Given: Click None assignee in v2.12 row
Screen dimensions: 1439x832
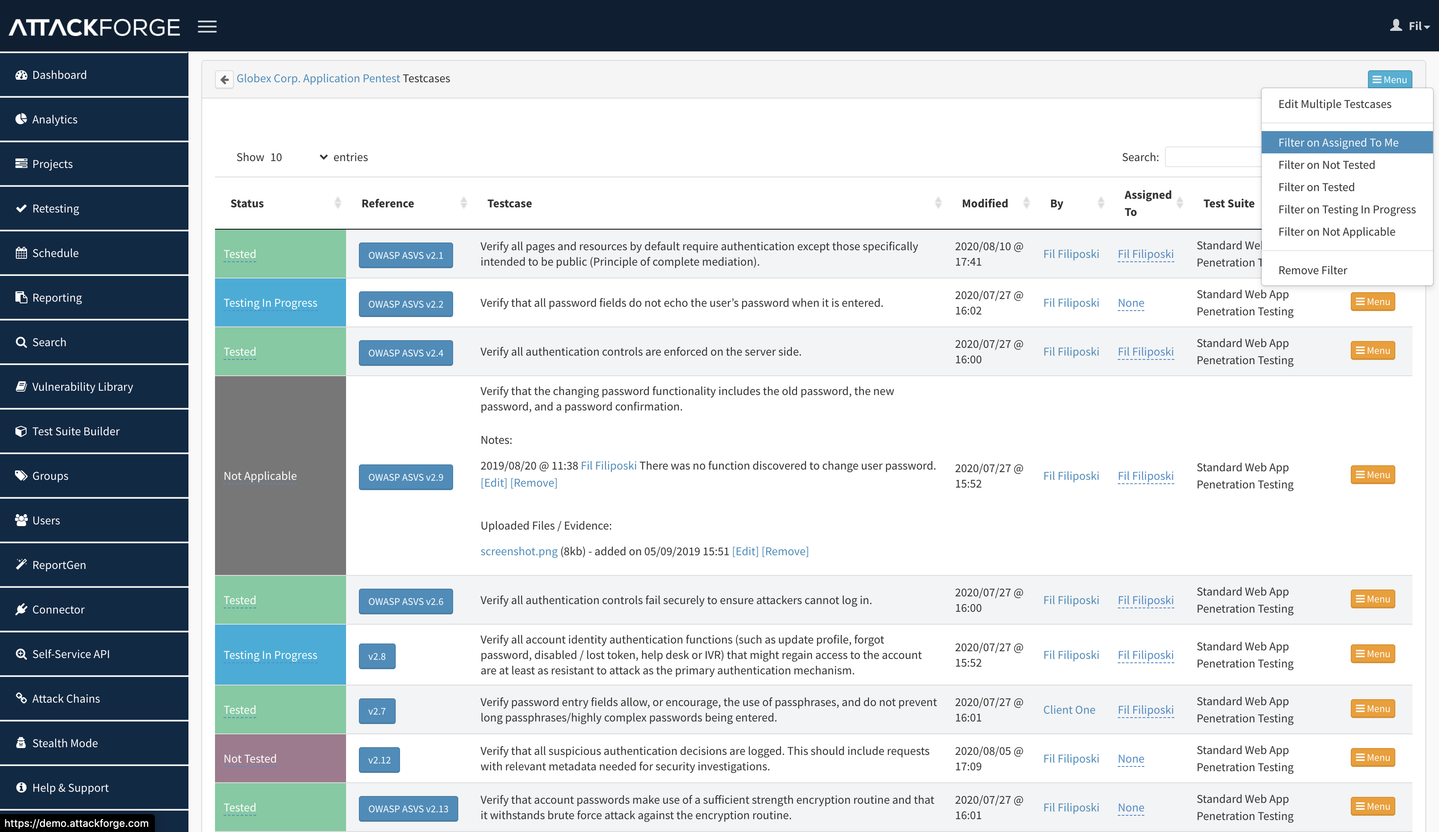Looking at the screenshot, I should click(x=1131, y=759).
